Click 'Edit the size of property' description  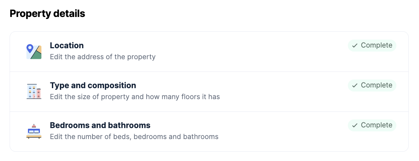[135, 97]
